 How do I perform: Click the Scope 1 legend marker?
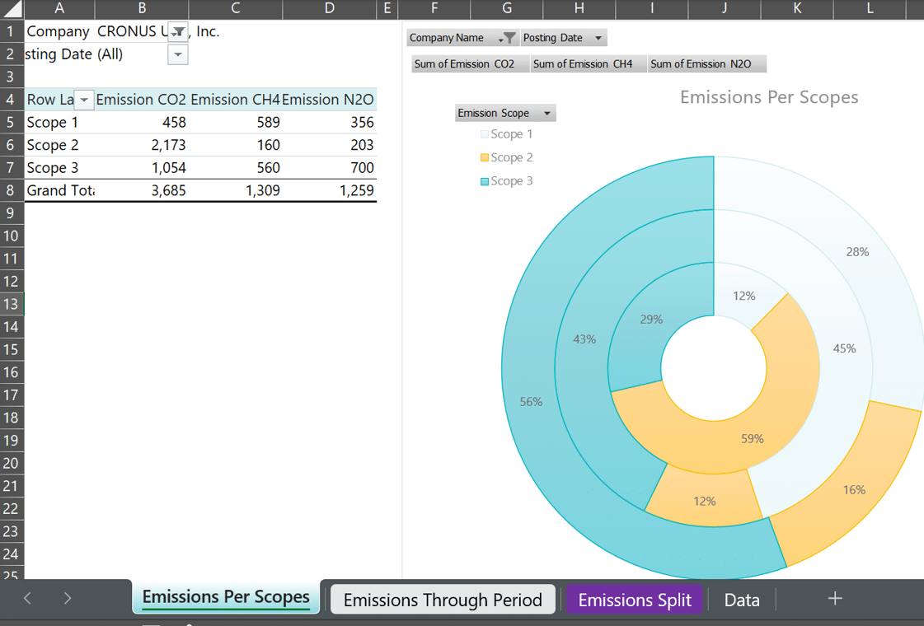485,134
